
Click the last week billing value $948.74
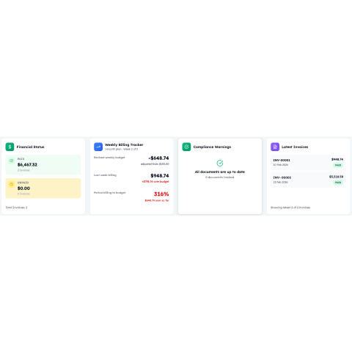(160, 176)
